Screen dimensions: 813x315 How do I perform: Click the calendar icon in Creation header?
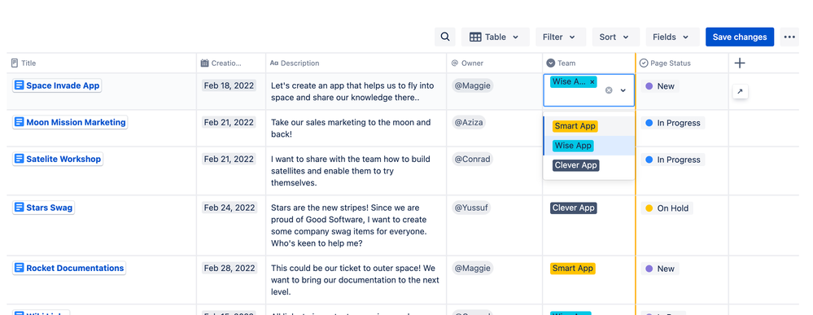click(x=205, y=63)
